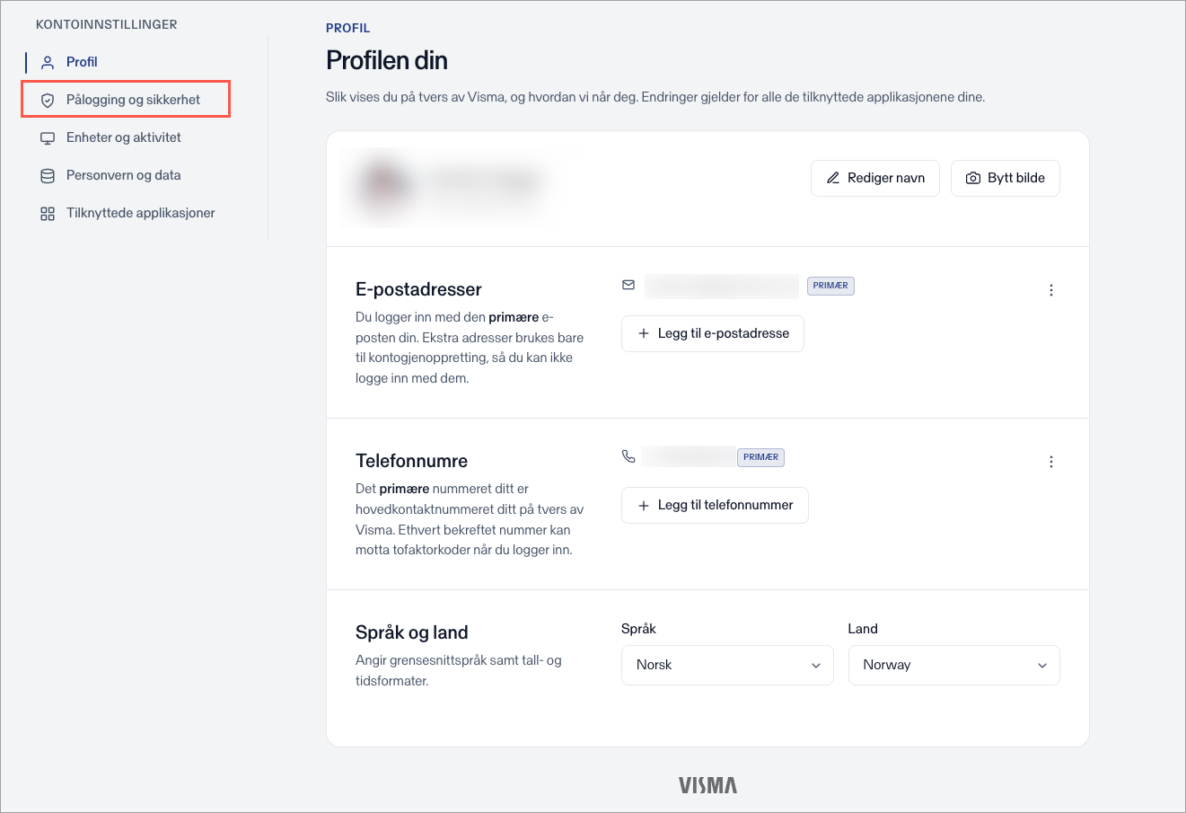Click Legg til telefonnummer button
Screen dimensions: 1186x813
[715, 505]
